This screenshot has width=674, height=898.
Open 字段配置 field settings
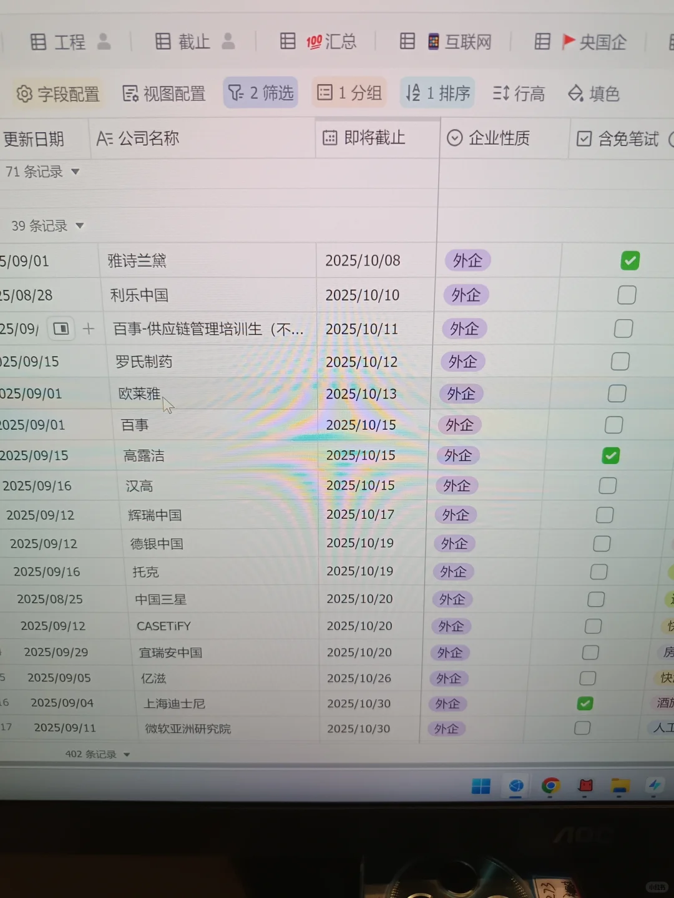[57, 94]
